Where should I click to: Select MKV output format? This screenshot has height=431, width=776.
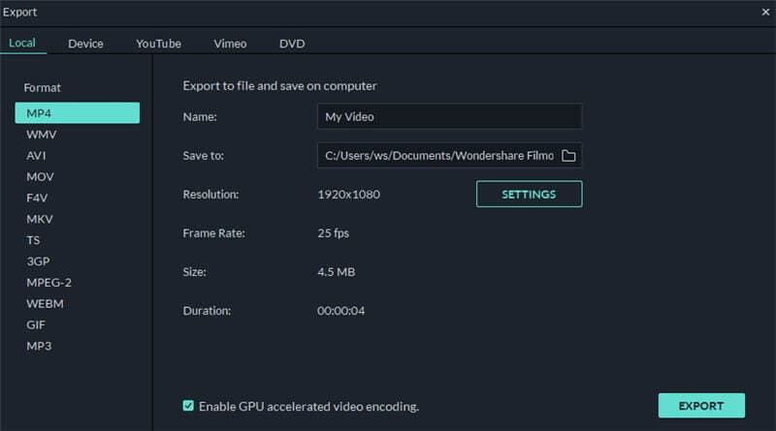tap(39, 219)
